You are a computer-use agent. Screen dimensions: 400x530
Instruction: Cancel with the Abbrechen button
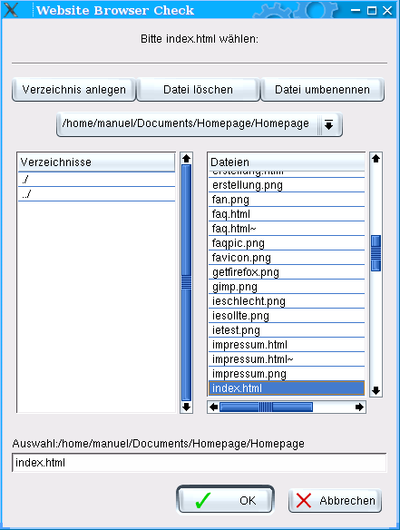tap(335, 500)
